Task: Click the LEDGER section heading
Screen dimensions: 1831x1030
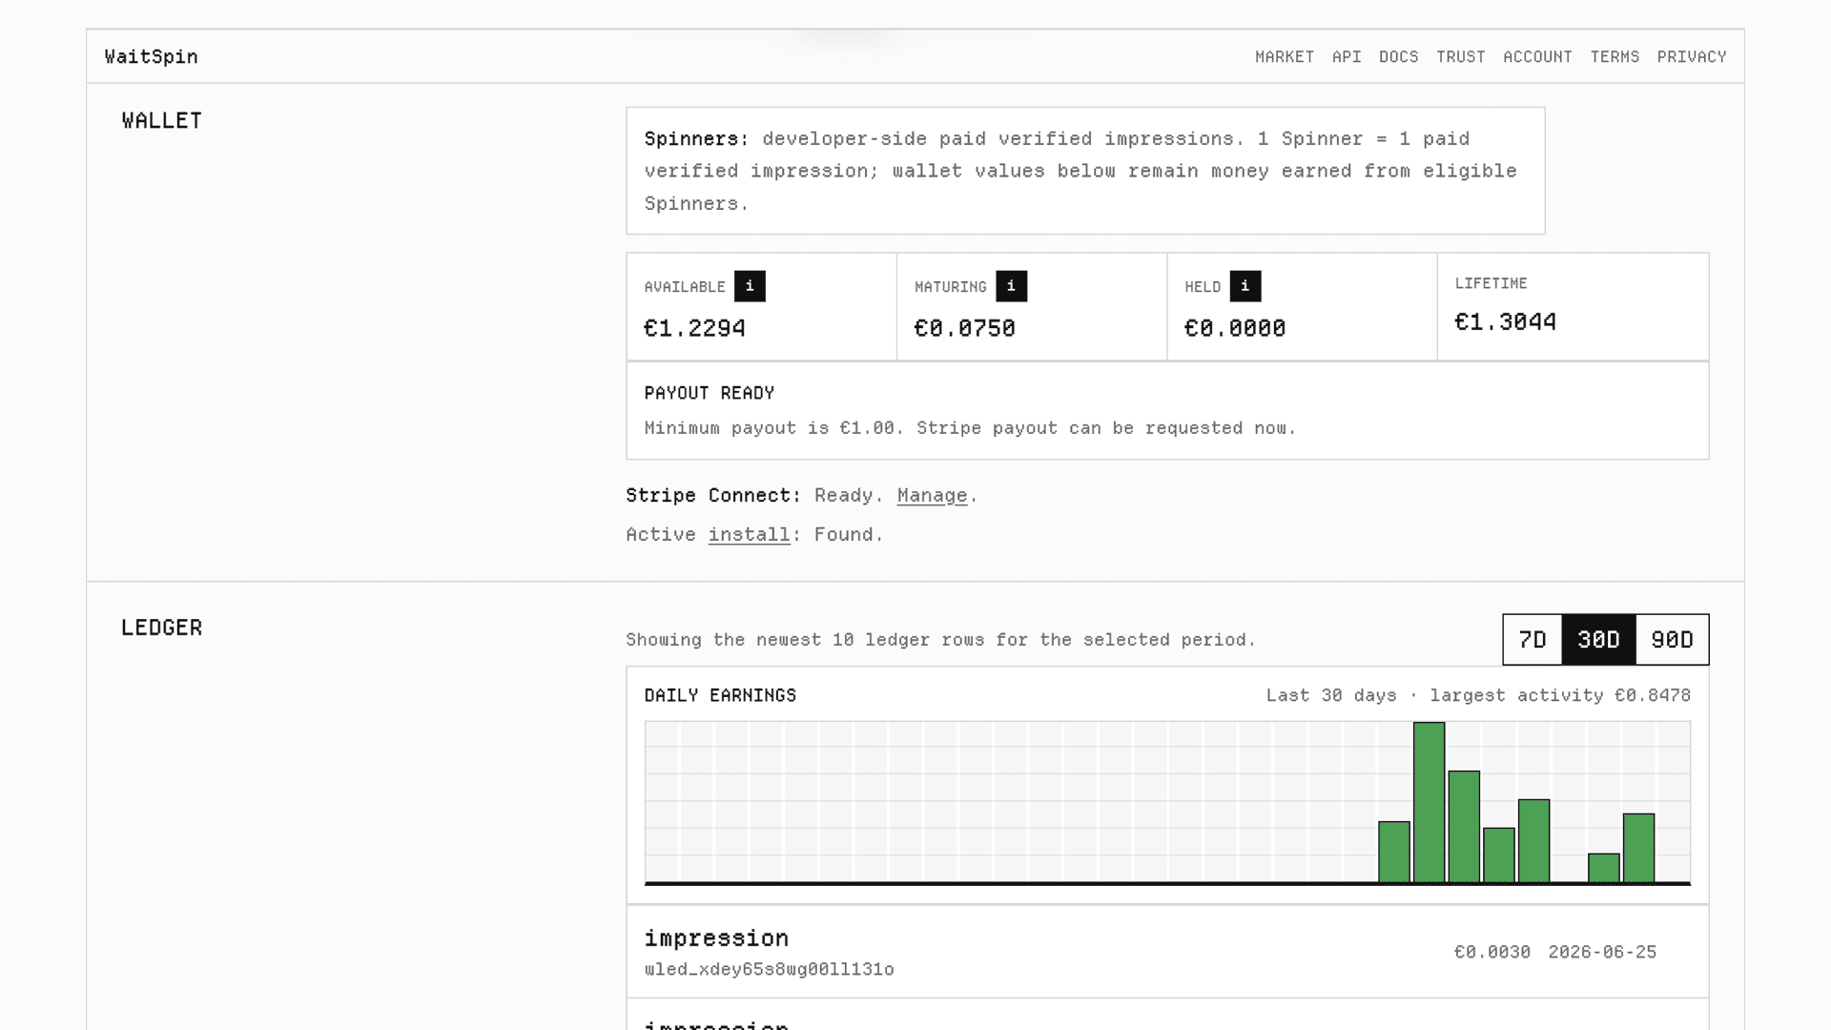Action: click(x=161, y=628)
